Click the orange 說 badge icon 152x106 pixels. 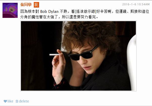click(36, 5)
